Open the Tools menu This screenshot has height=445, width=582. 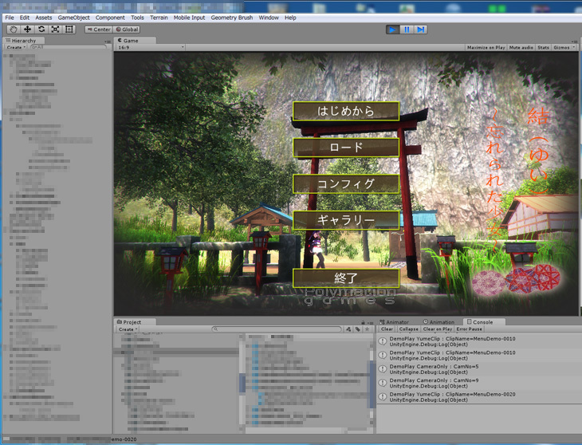click(x=137, y=18)
